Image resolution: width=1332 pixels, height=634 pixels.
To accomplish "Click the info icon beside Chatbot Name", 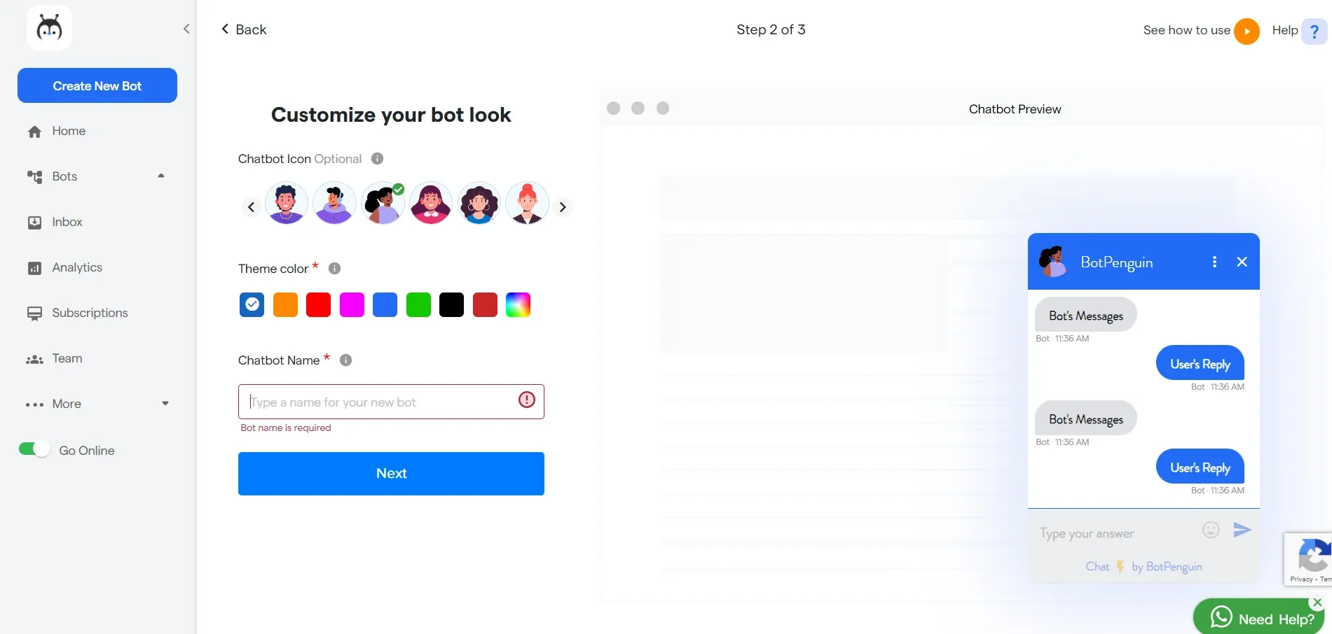I will pos(345,360).
